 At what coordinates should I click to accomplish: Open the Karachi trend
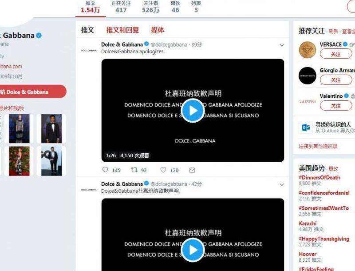pyautogui.click(x=308, y=223)
